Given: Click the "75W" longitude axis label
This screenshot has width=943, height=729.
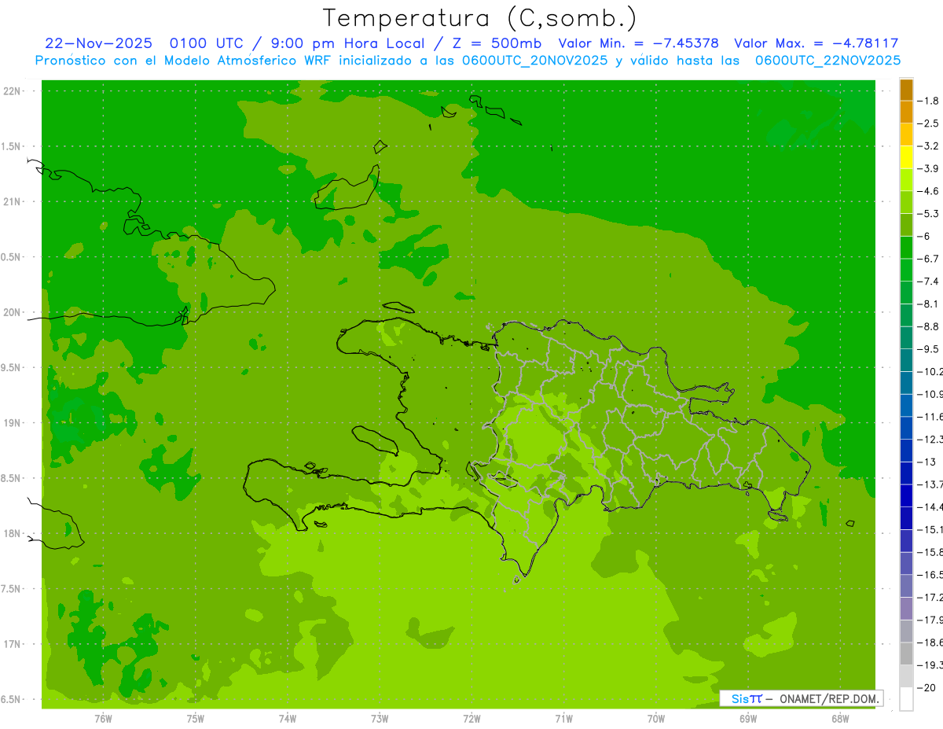Looking at the screenshot, I should coord(195,718).
